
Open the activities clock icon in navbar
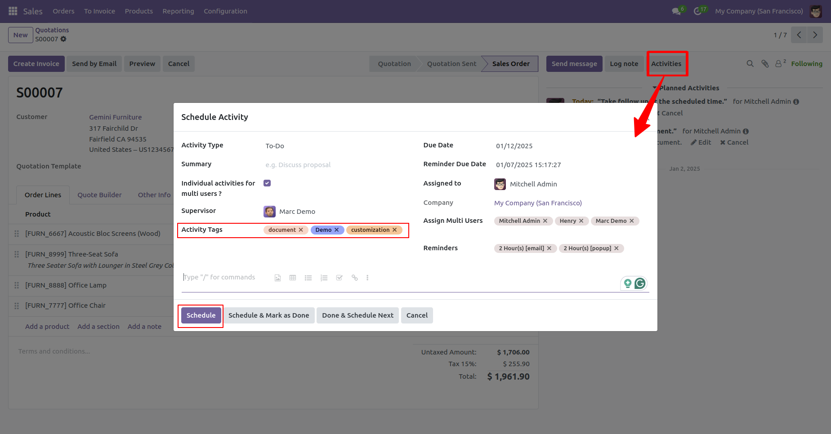[x=698, y=11]
